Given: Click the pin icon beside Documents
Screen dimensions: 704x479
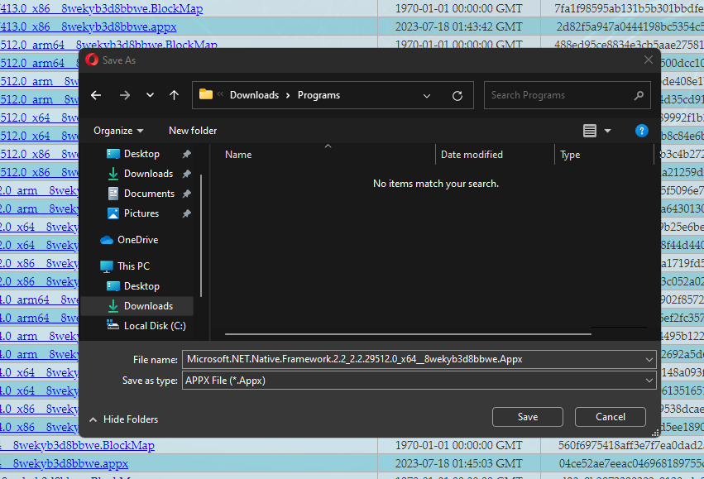Looking at the screenshot, I should pyautogui.click(x=187, y=194).
